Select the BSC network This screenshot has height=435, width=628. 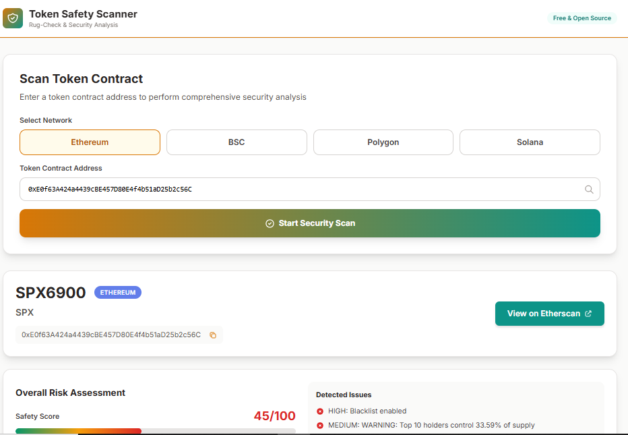point(237,142)
